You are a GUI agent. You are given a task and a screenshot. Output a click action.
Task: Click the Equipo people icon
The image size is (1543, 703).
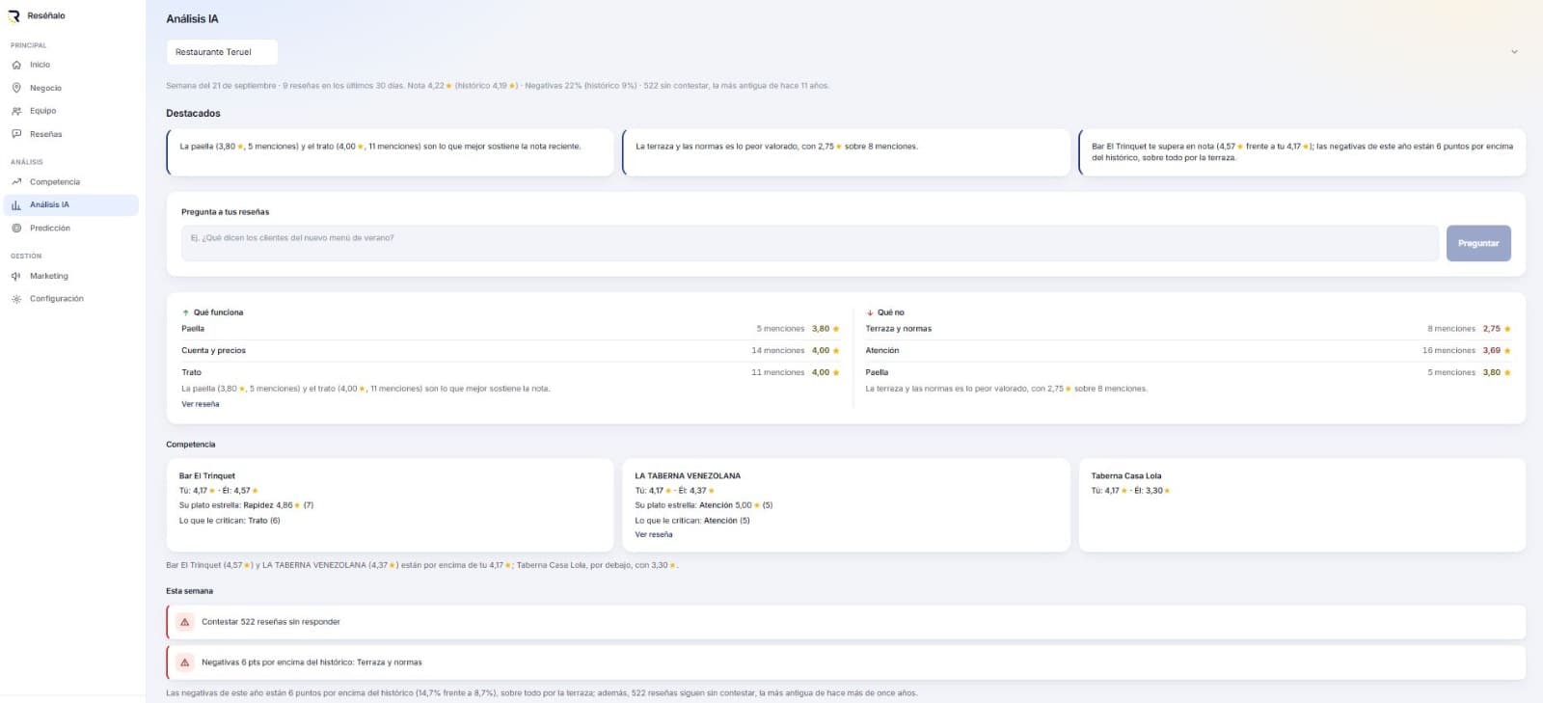point(16,111)
